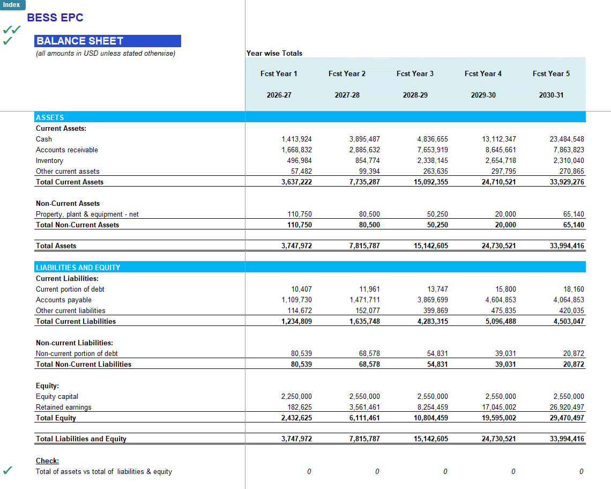Screen dimensions: 611x489
Task: Select the BESS EPC title
Action: point(55,18)
